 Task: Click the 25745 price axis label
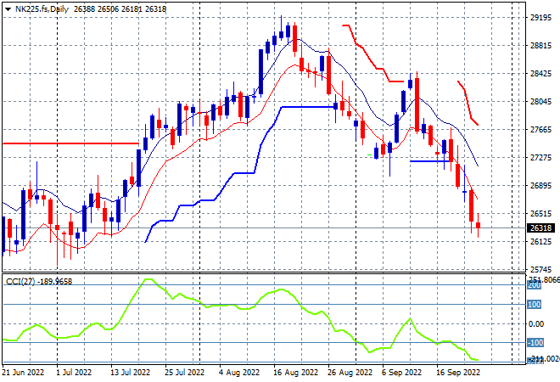(540, 269)
